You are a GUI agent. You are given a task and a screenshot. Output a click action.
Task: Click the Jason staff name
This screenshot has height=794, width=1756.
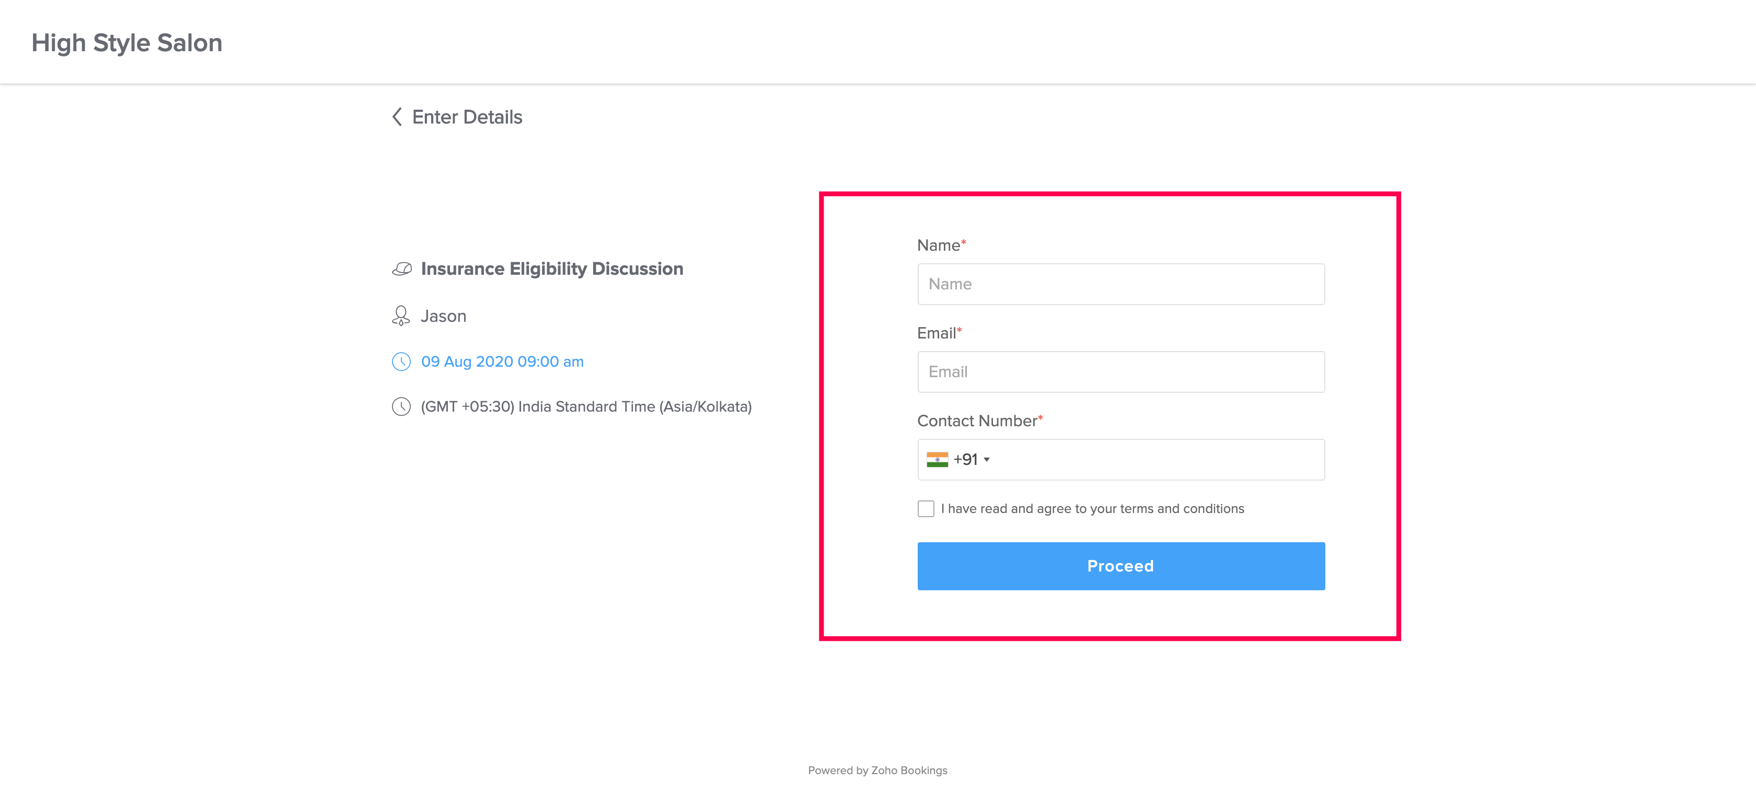click(x=443, y=316)
